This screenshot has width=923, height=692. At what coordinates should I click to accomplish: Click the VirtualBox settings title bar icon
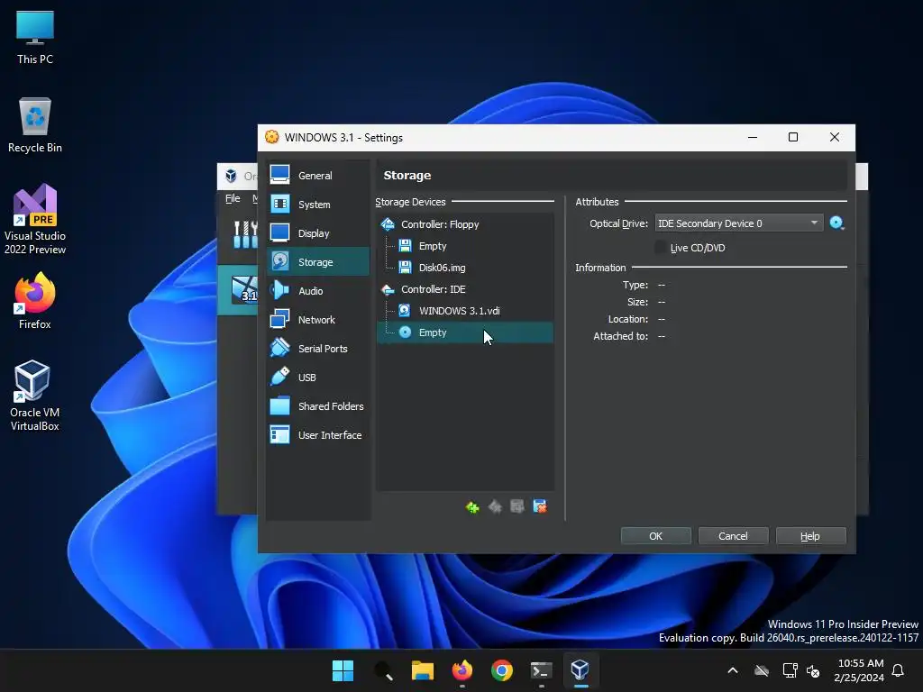tap(272, 137)
